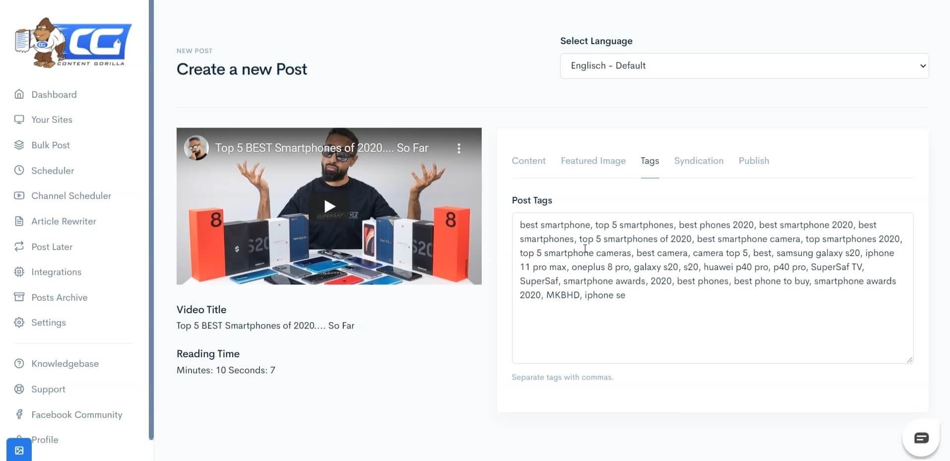Click the 'Minutes: 10 Seconds: 7' reading time
Viewport: 950px width, 461px height.
pyautogui.click(x=226, y=370)
